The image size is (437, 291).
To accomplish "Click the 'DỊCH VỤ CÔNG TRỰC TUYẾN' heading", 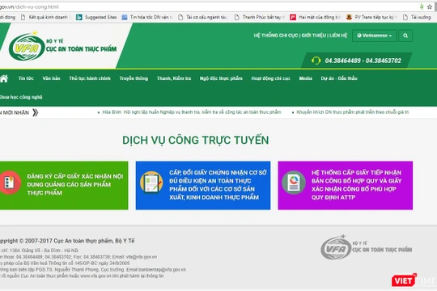I will point(196,141).
